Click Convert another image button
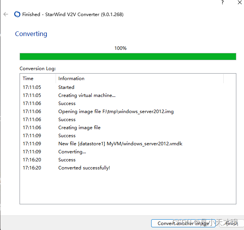244x230 pixels. 183,223
